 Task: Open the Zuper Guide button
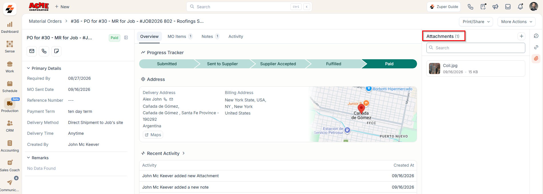(444, 7)
